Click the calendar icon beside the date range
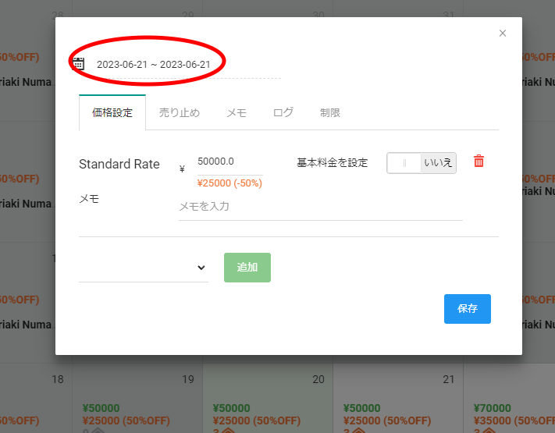This screenshot has height=433, width=555. coord(78,64)
